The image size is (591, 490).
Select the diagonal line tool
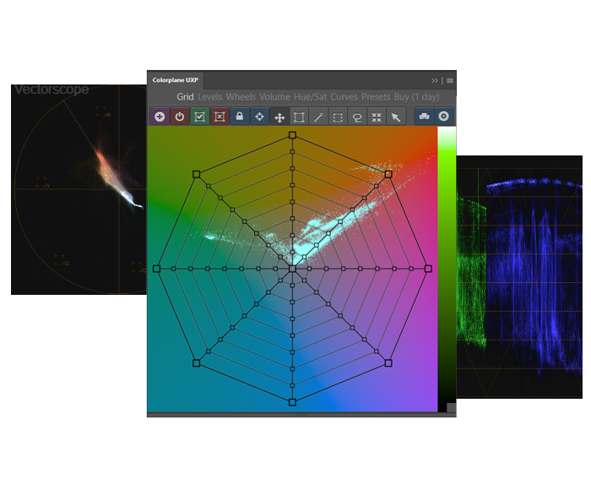tap(318, 117)
